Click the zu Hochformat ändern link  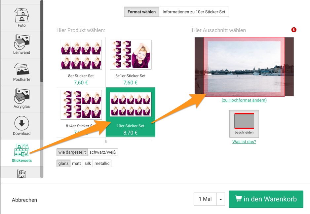click(x=244, y=100)
